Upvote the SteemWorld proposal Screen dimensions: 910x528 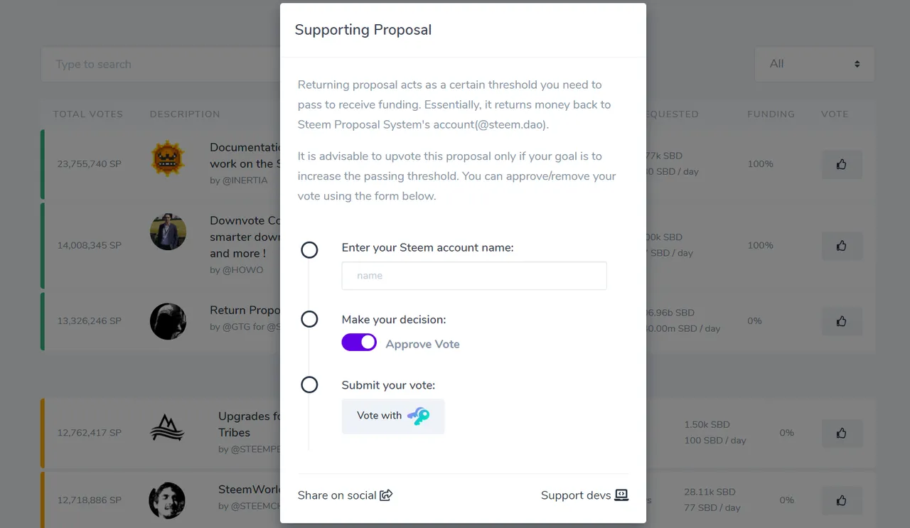[842, 500]
